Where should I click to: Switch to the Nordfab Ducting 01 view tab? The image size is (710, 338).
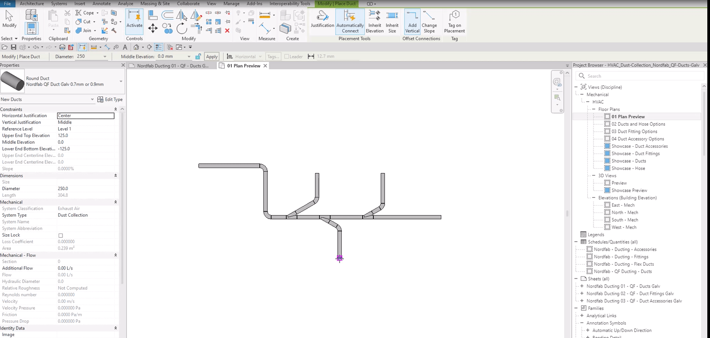click(173, 66)
